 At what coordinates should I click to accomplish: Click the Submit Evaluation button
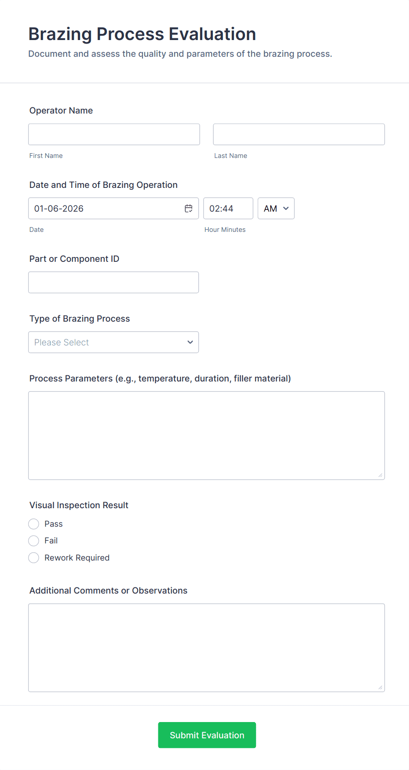tap(207, 735)
